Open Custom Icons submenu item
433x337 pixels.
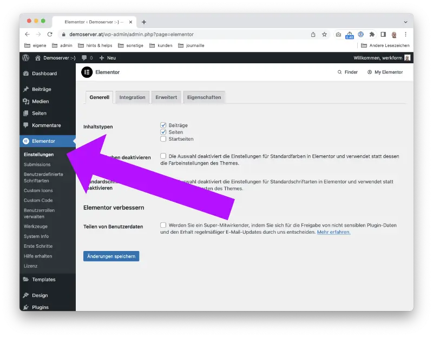(38, 190)
